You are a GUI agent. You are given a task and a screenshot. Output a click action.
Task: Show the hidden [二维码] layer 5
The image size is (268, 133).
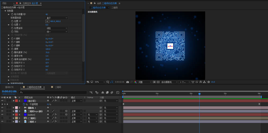[x=2, y=118]
